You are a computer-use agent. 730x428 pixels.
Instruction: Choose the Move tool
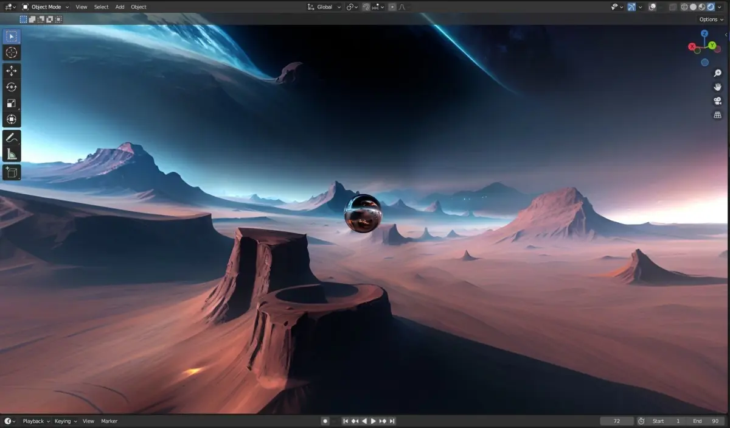(x=12, y=71)
